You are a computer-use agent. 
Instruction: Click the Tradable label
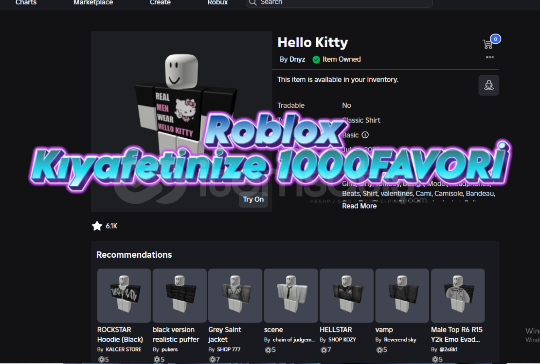click(x=291, y=105)
